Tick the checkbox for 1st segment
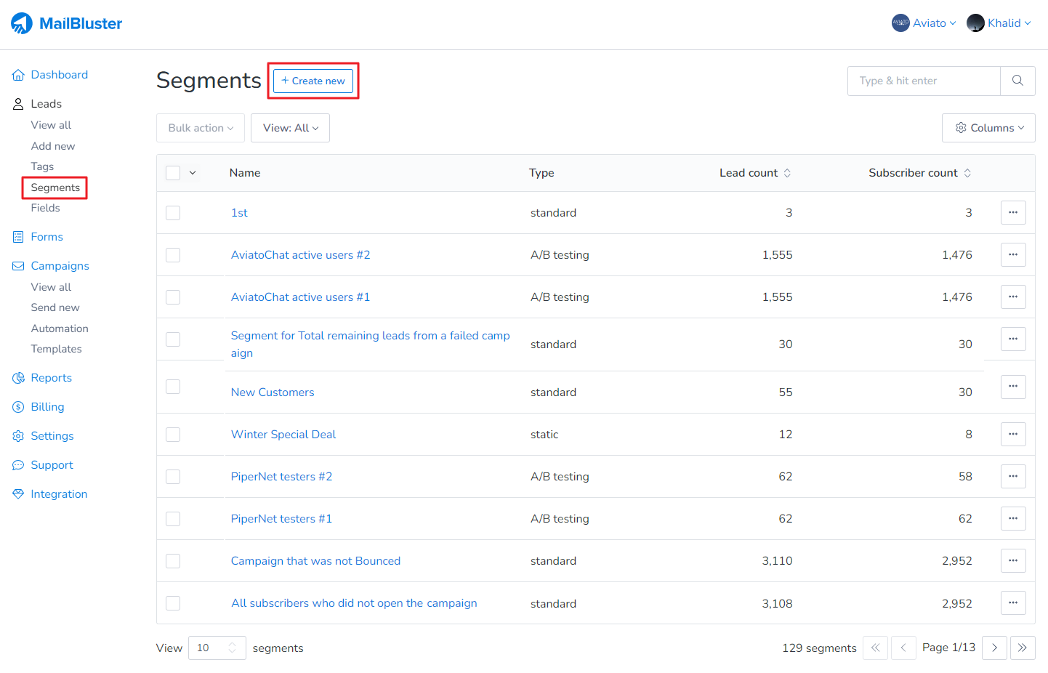 coord(173,213)
